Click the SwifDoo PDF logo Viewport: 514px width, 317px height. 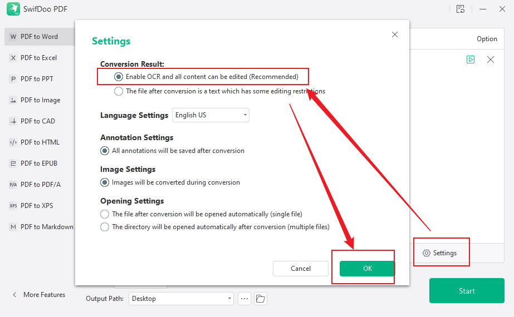pos(13,9)
